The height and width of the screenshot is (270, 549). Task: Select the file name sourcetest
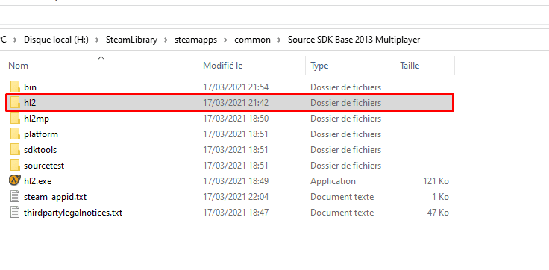(x=44, y=166)
